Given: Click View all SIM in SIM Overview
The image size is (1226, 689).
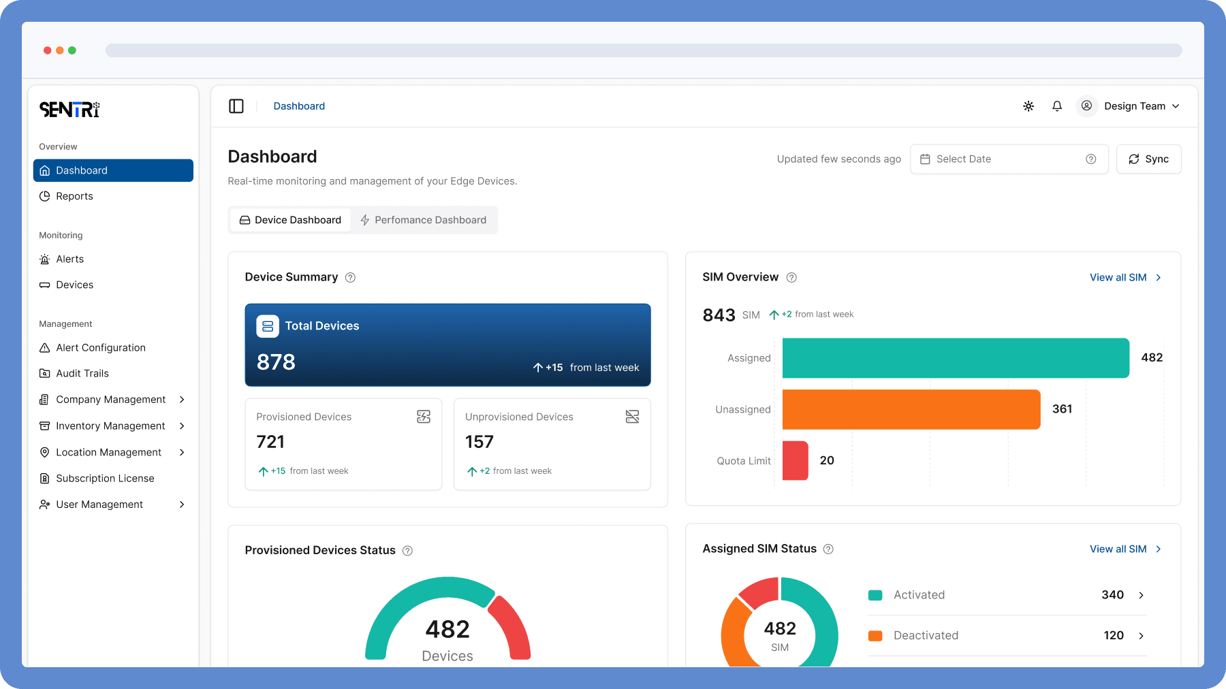Looking at the screenshot, I should point(1125,278).
